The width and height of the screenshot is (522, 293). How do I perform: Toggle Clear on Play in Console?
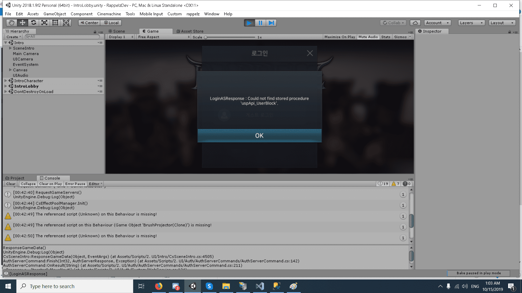click(50, 184)
